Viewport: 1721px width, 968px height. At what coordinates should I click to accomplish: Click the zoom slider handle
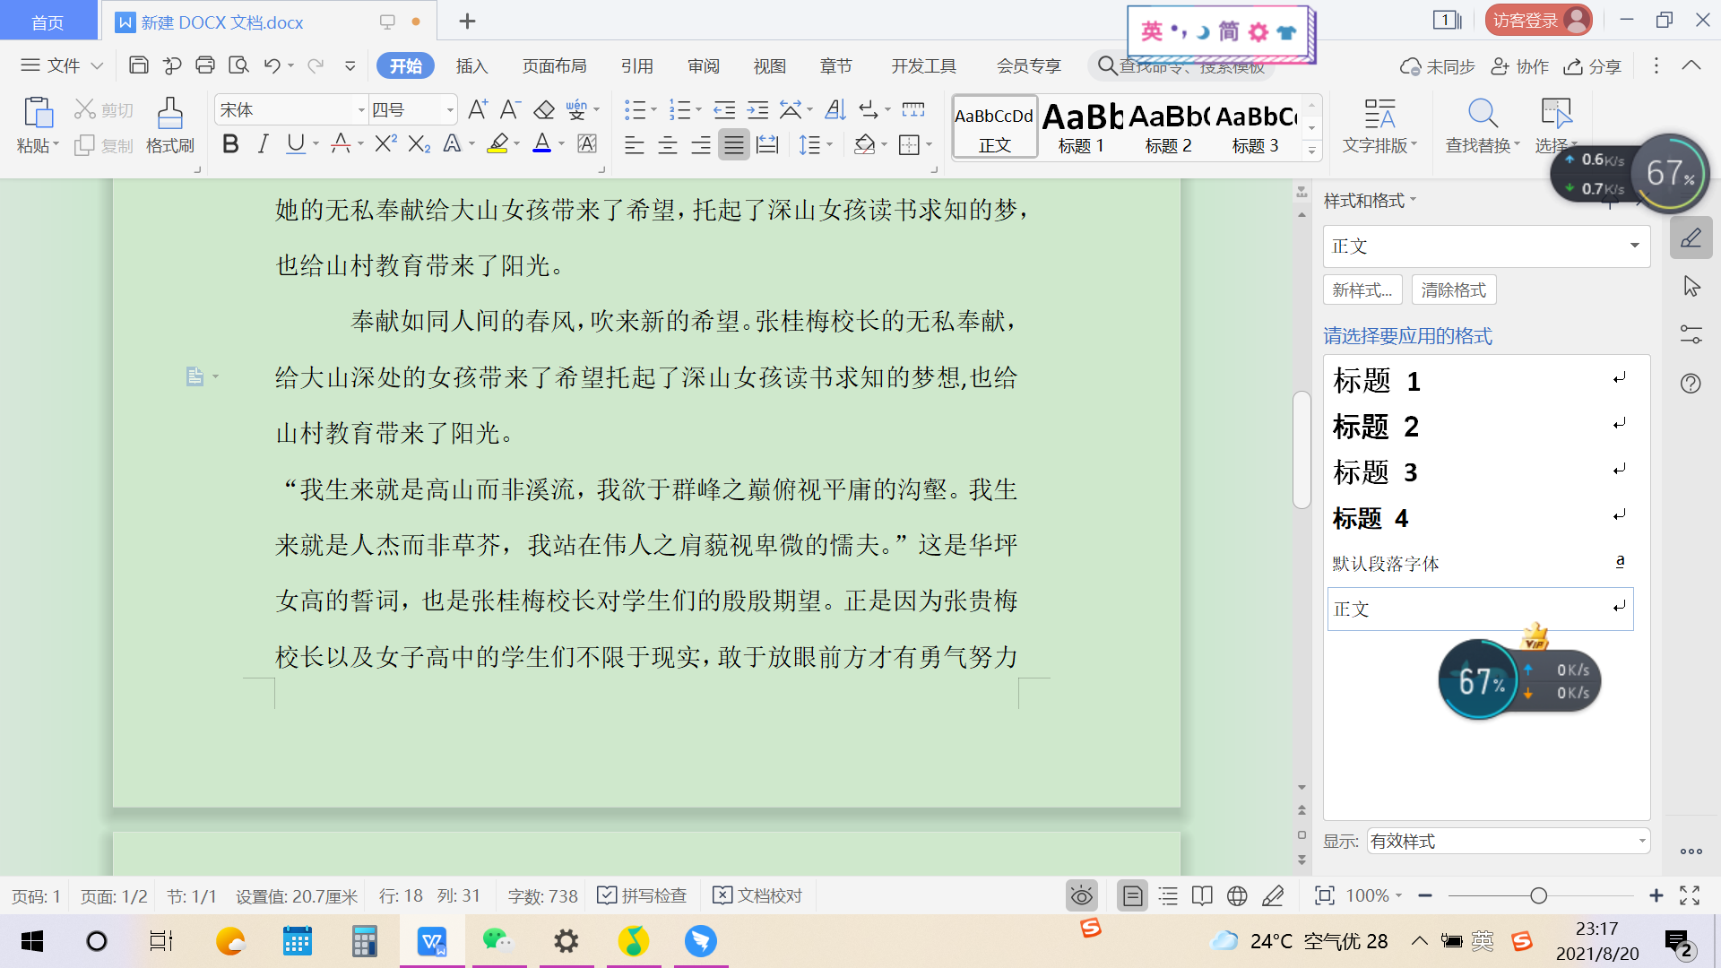click(x=1538, y=895)
